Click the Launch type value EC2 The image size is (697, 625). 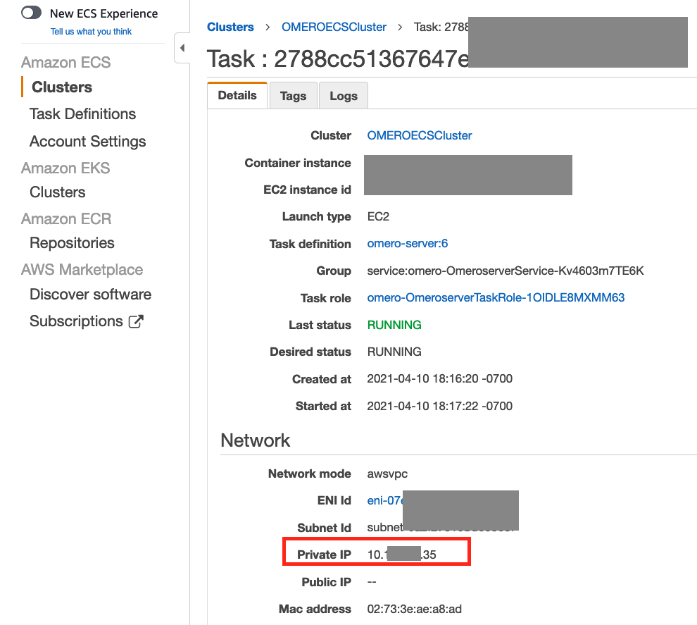tap(378, 216)
